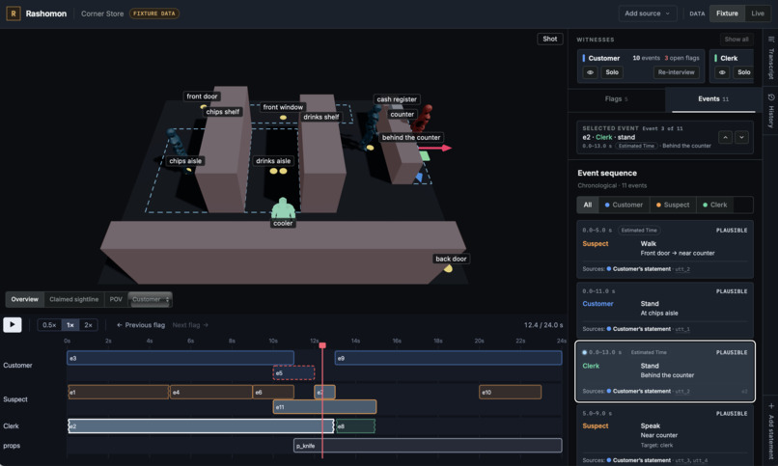Go to next selected event chevron

[x=741, y=137]
